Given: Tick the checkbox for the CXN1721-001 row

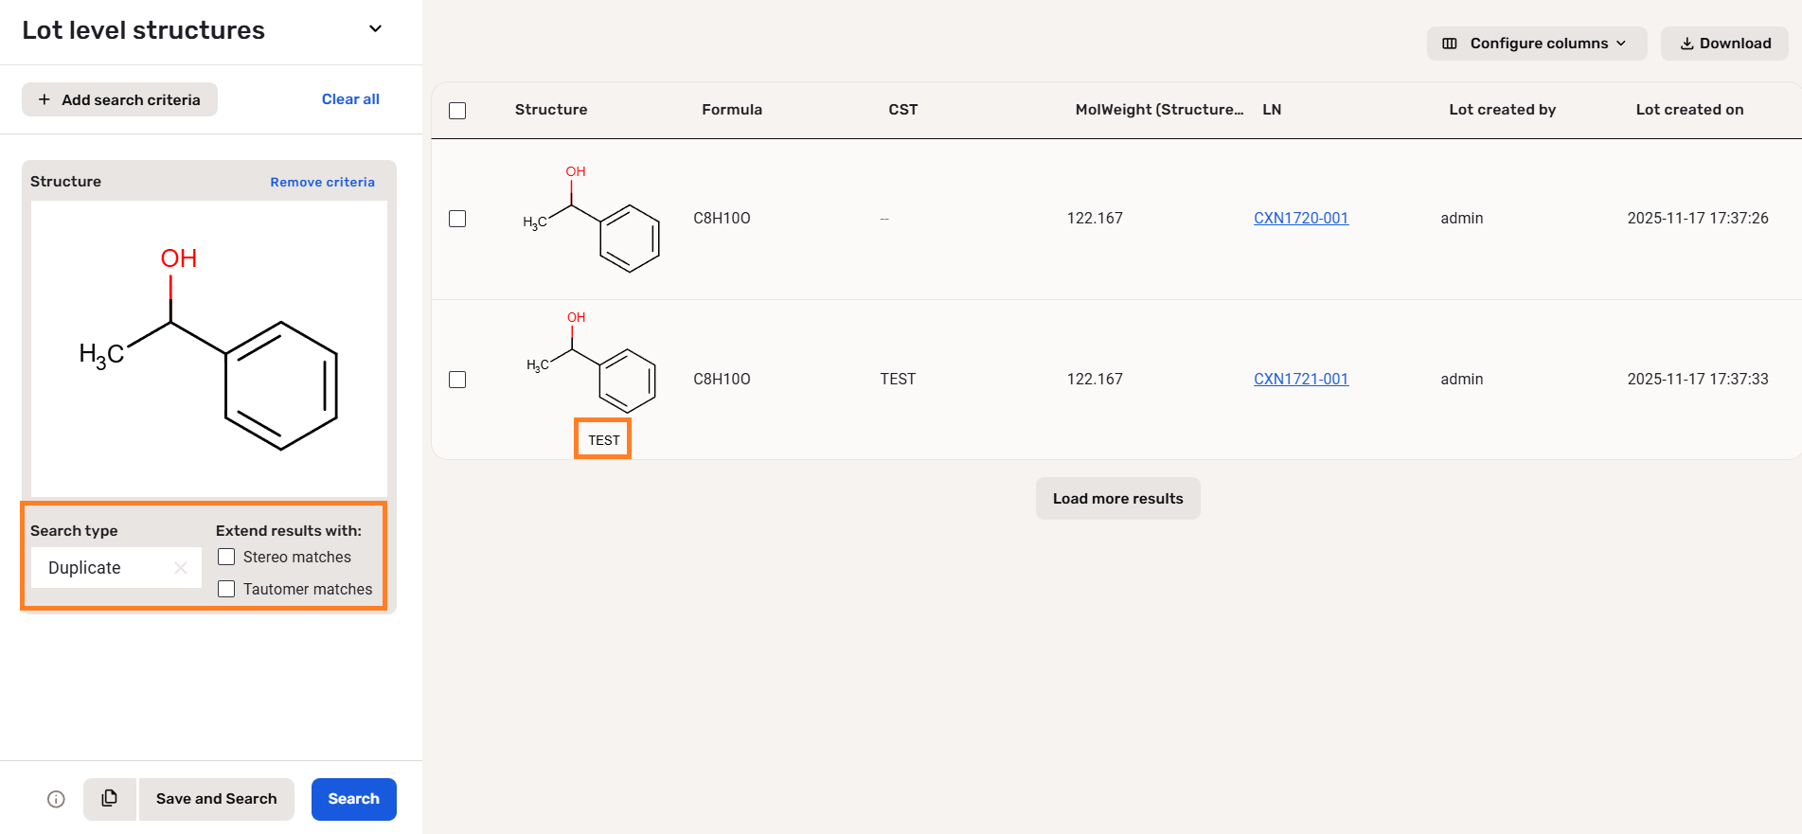Looking at the screenshot, I should coord(457,380).
